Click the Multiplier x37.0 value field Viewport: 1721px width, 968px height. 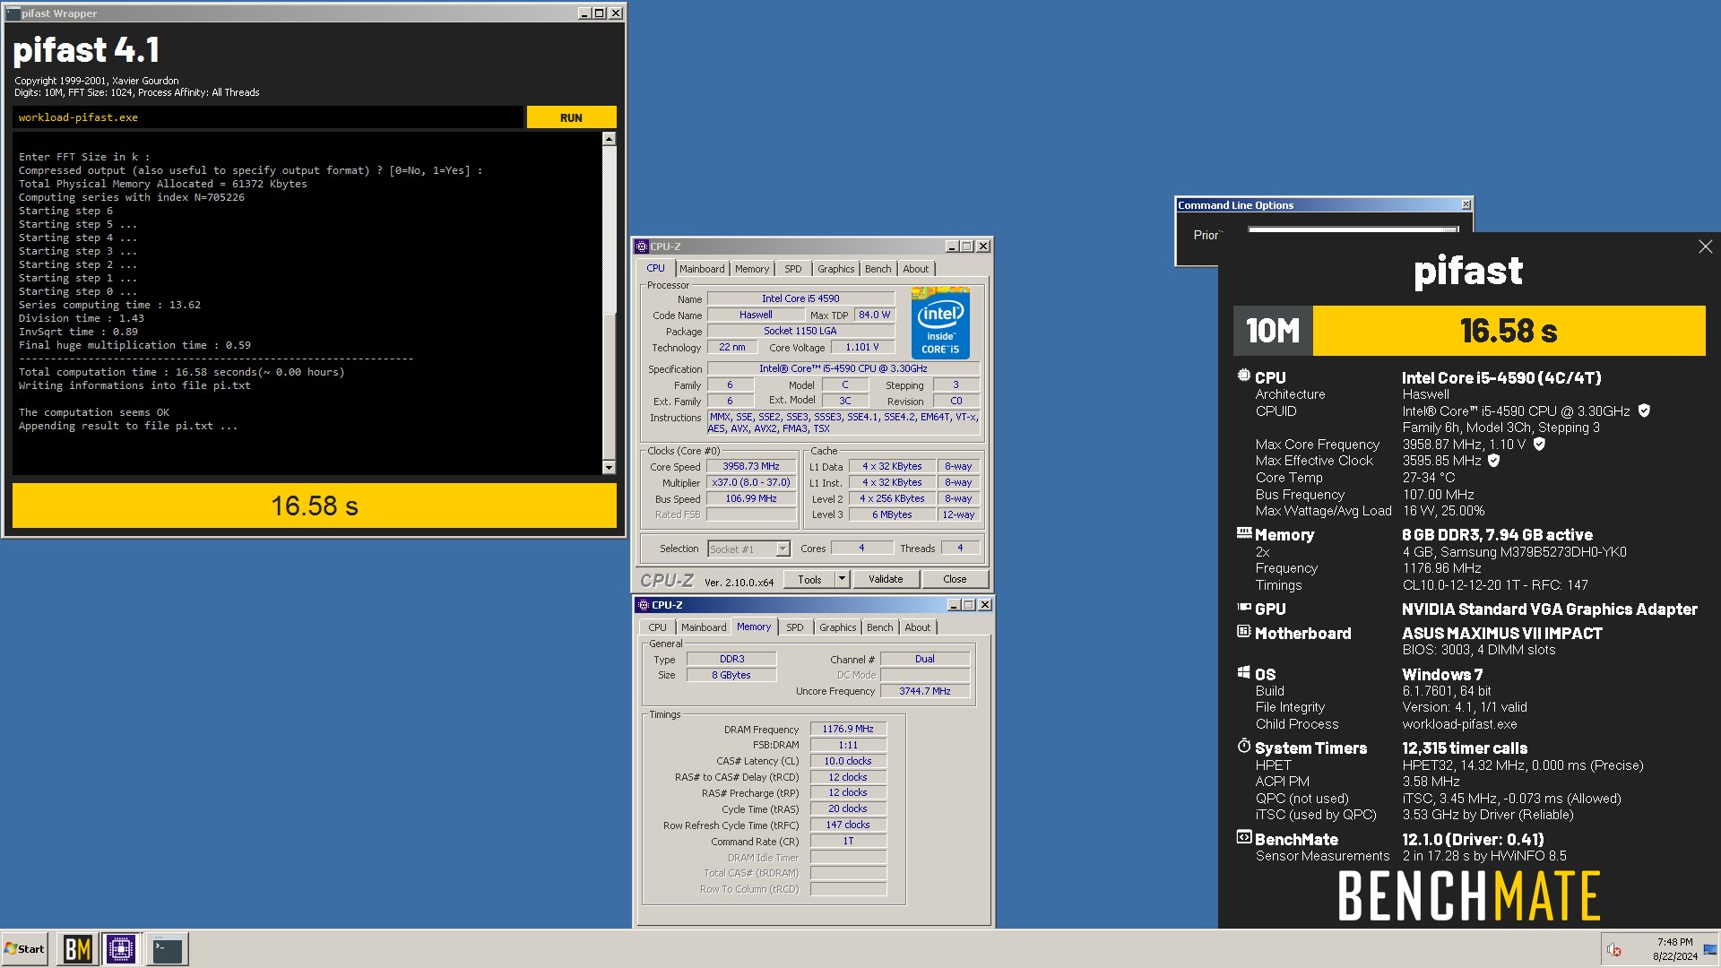click(x=751, y=482)
